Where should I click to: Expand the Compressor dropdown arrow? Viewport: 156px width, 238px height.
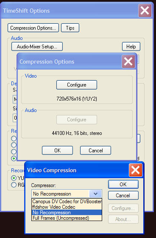point(95,194)
